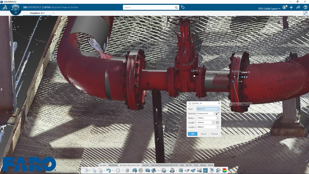Close the Cylinder_18 dialog
Viewport: 309px width, 174px height.
pyautogui.click(x=219, y=103)
